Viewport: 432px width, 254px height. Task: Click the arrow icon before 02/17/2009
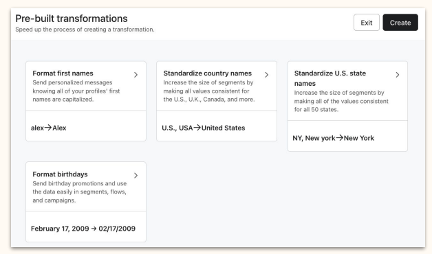point(94,229)
